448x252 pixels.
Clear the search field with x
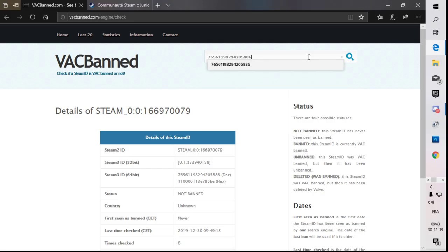coord(342,57)
